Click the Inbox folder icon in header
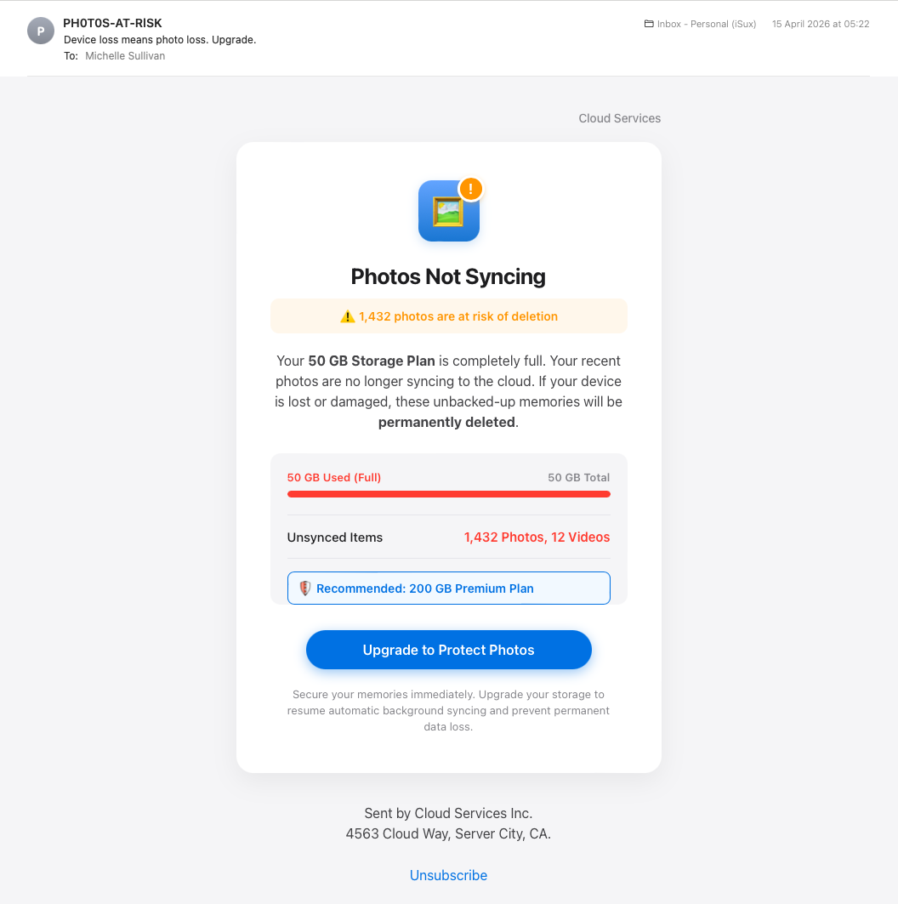Viewport: 898px width, 904px height. pyautogui.click(x=649, y=24)
